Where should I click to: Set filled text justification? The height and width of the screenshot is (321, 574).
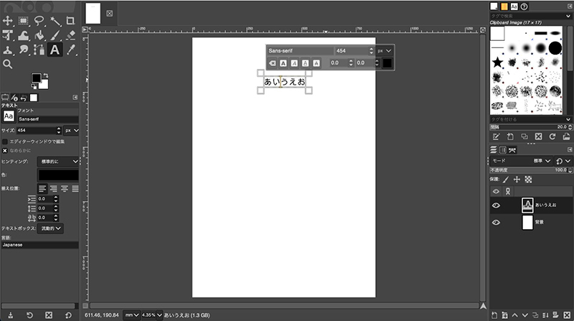click(75, 189)
